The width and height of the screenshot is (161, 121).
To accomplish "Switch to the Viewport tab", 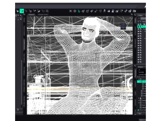I will 31,14.
